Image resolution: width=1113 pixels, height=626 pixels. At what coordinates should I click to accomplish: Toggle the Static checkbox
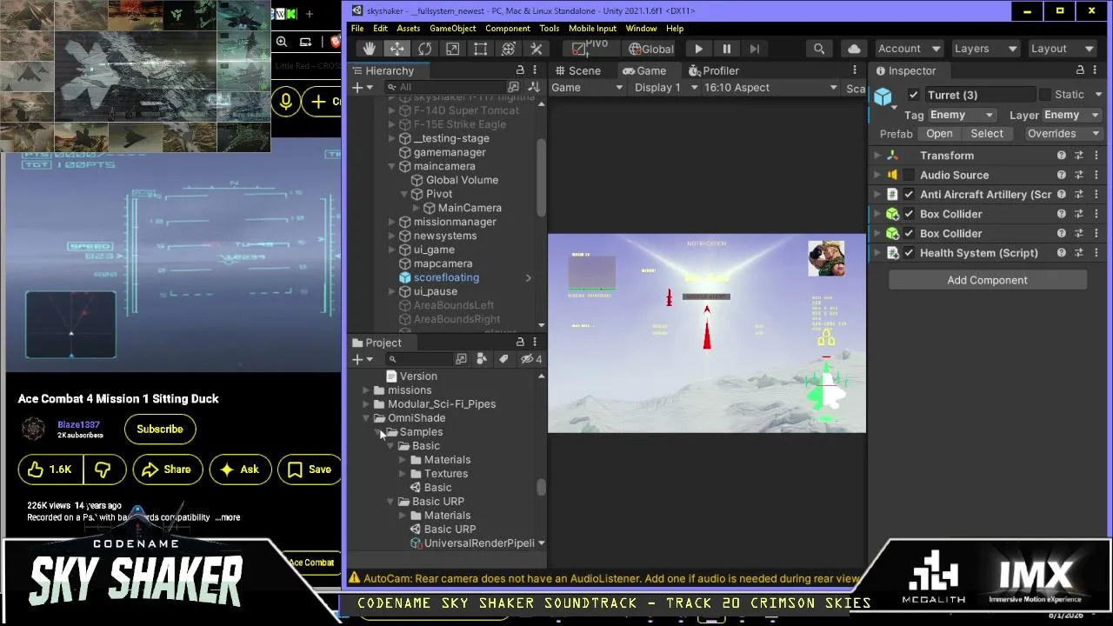1043,95
